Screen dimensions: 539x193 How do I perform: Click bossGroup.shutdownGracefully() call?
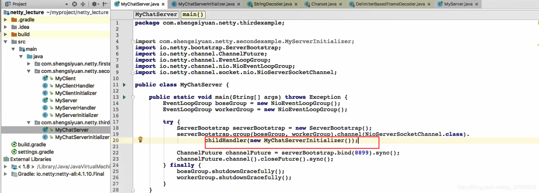(x=231, y=171)
